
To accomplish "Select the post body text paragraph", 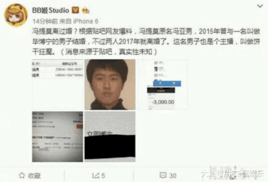I will pyautogui.click(x=146, y=41).
